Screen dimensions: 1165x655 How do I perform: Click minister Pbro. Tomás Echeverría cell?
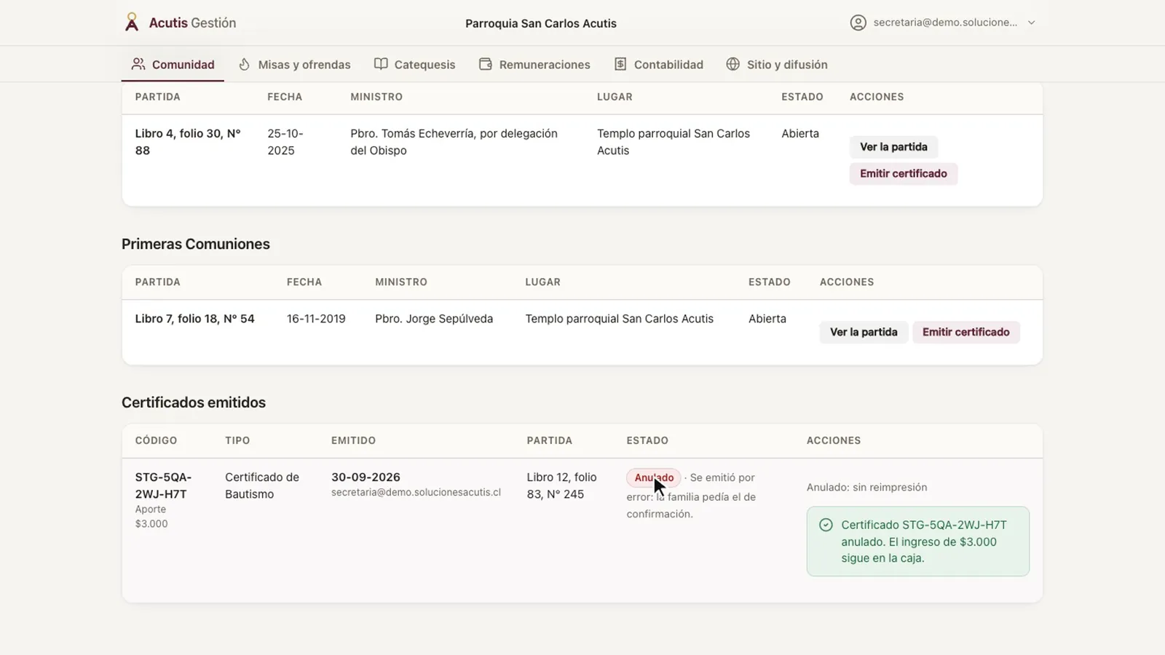pos(454,142)
